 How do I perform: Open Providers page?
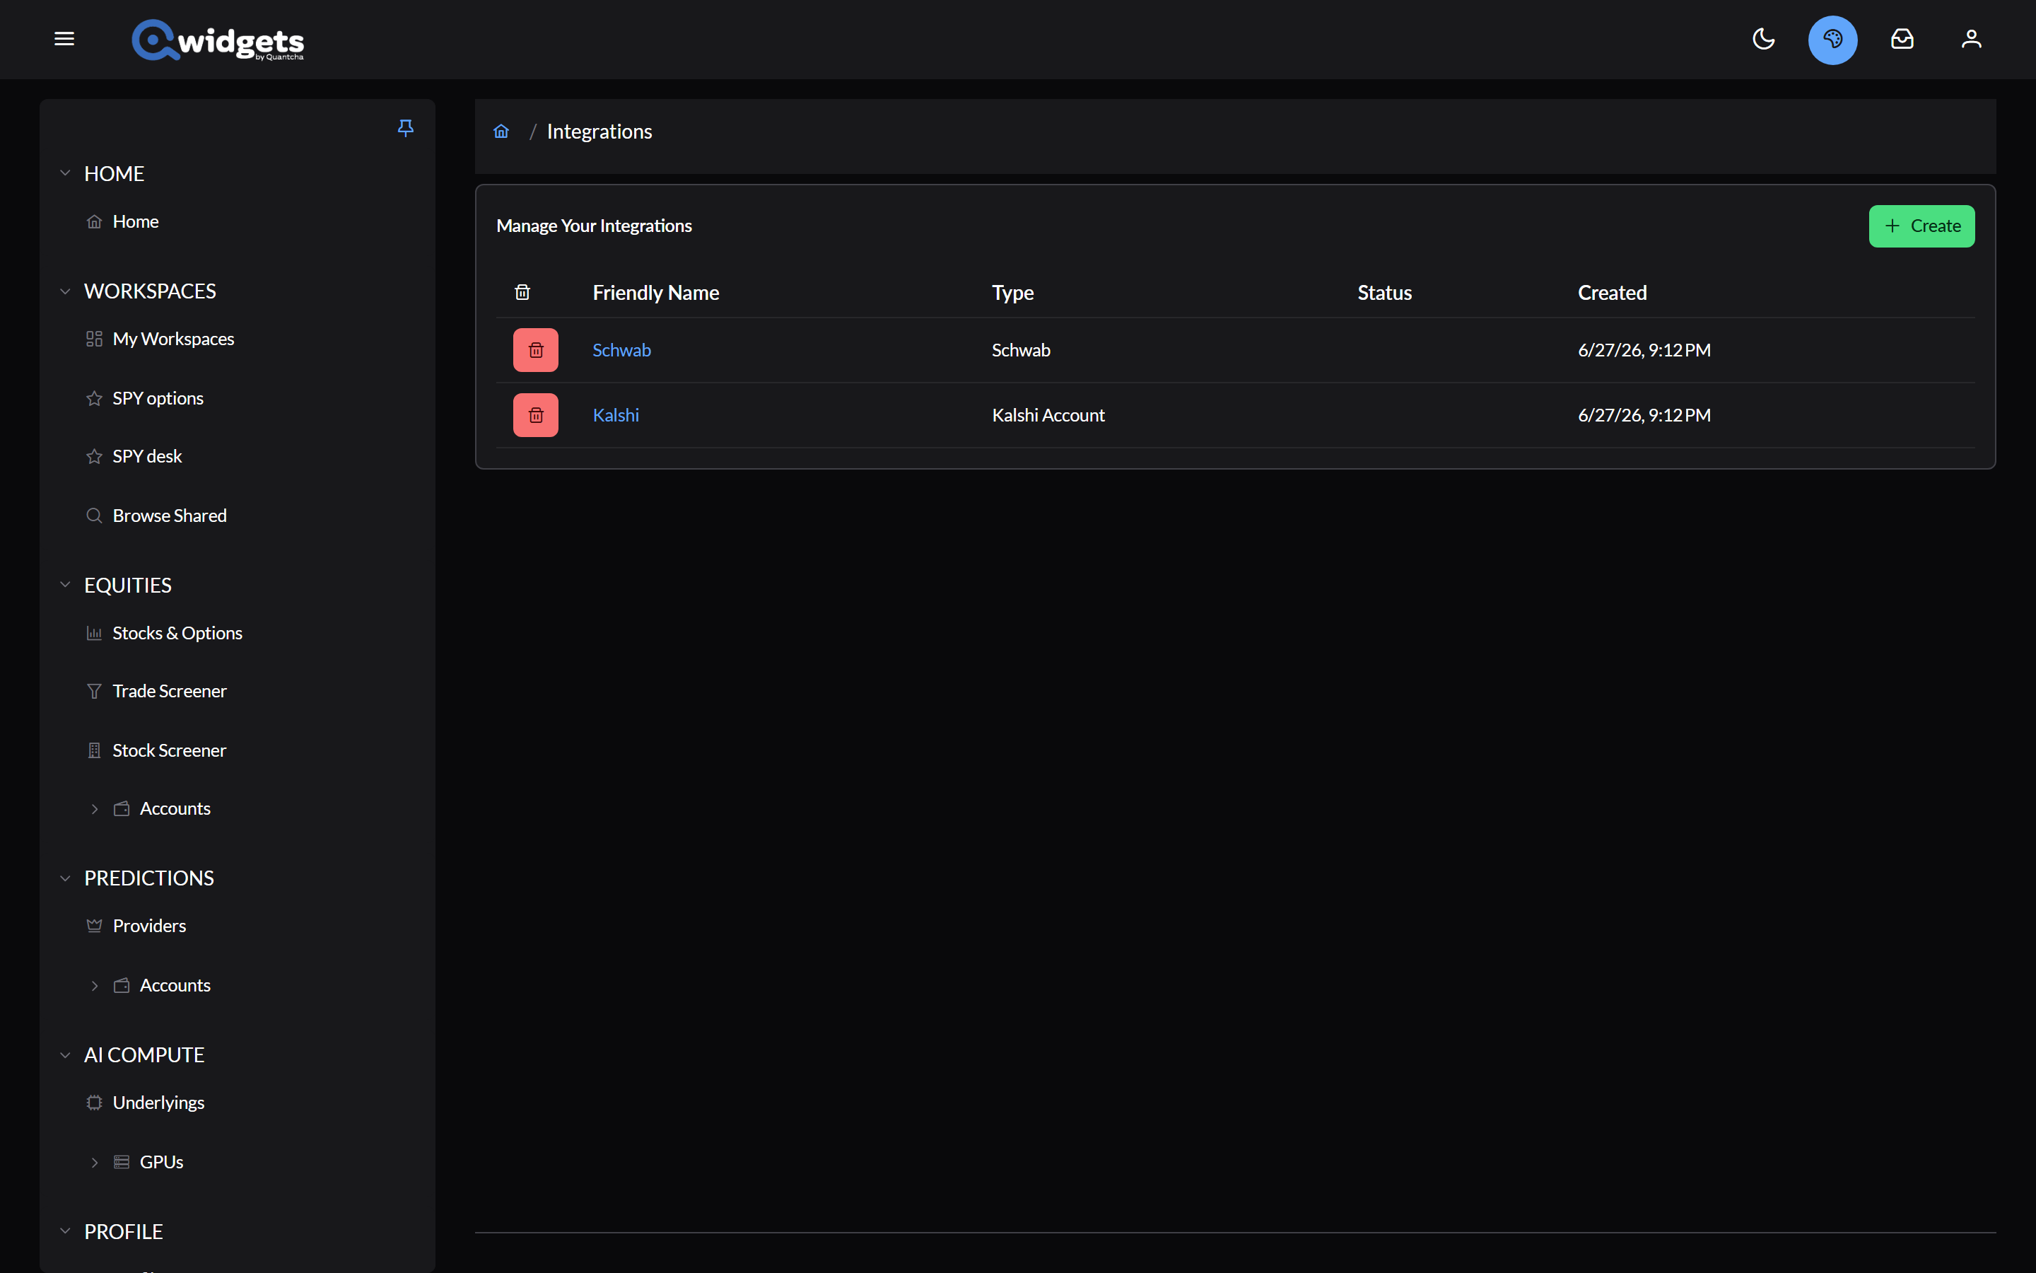150,926
